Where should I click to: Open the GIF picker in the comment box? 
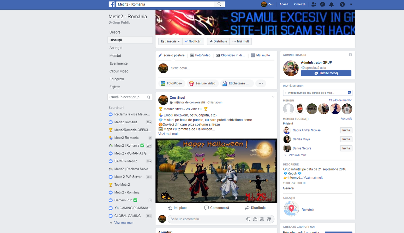pyautogui.click(x=262, y=219)
